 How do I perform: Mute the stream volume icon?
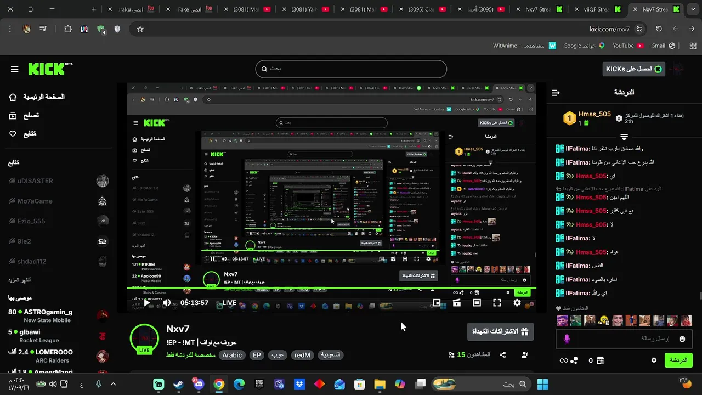tap(166, 303)
